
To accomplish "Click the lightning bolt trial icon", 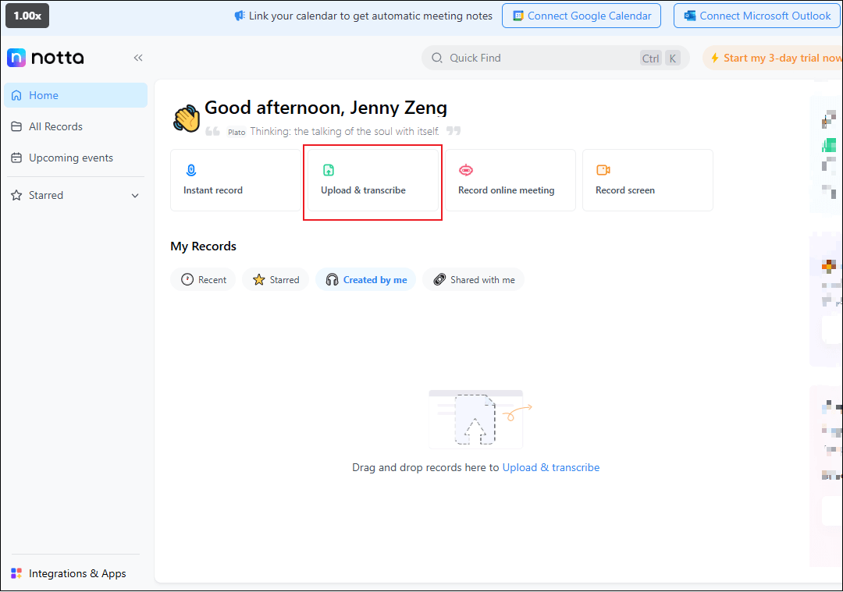I will [x=715, y=58].
